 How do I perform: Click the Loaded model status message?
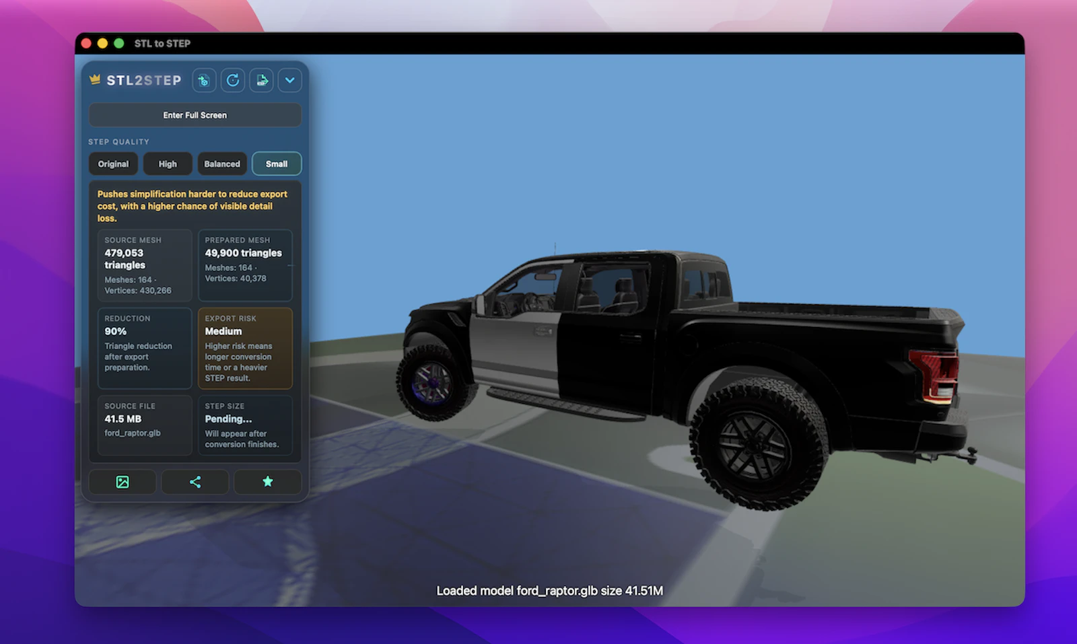click(549, 591)
